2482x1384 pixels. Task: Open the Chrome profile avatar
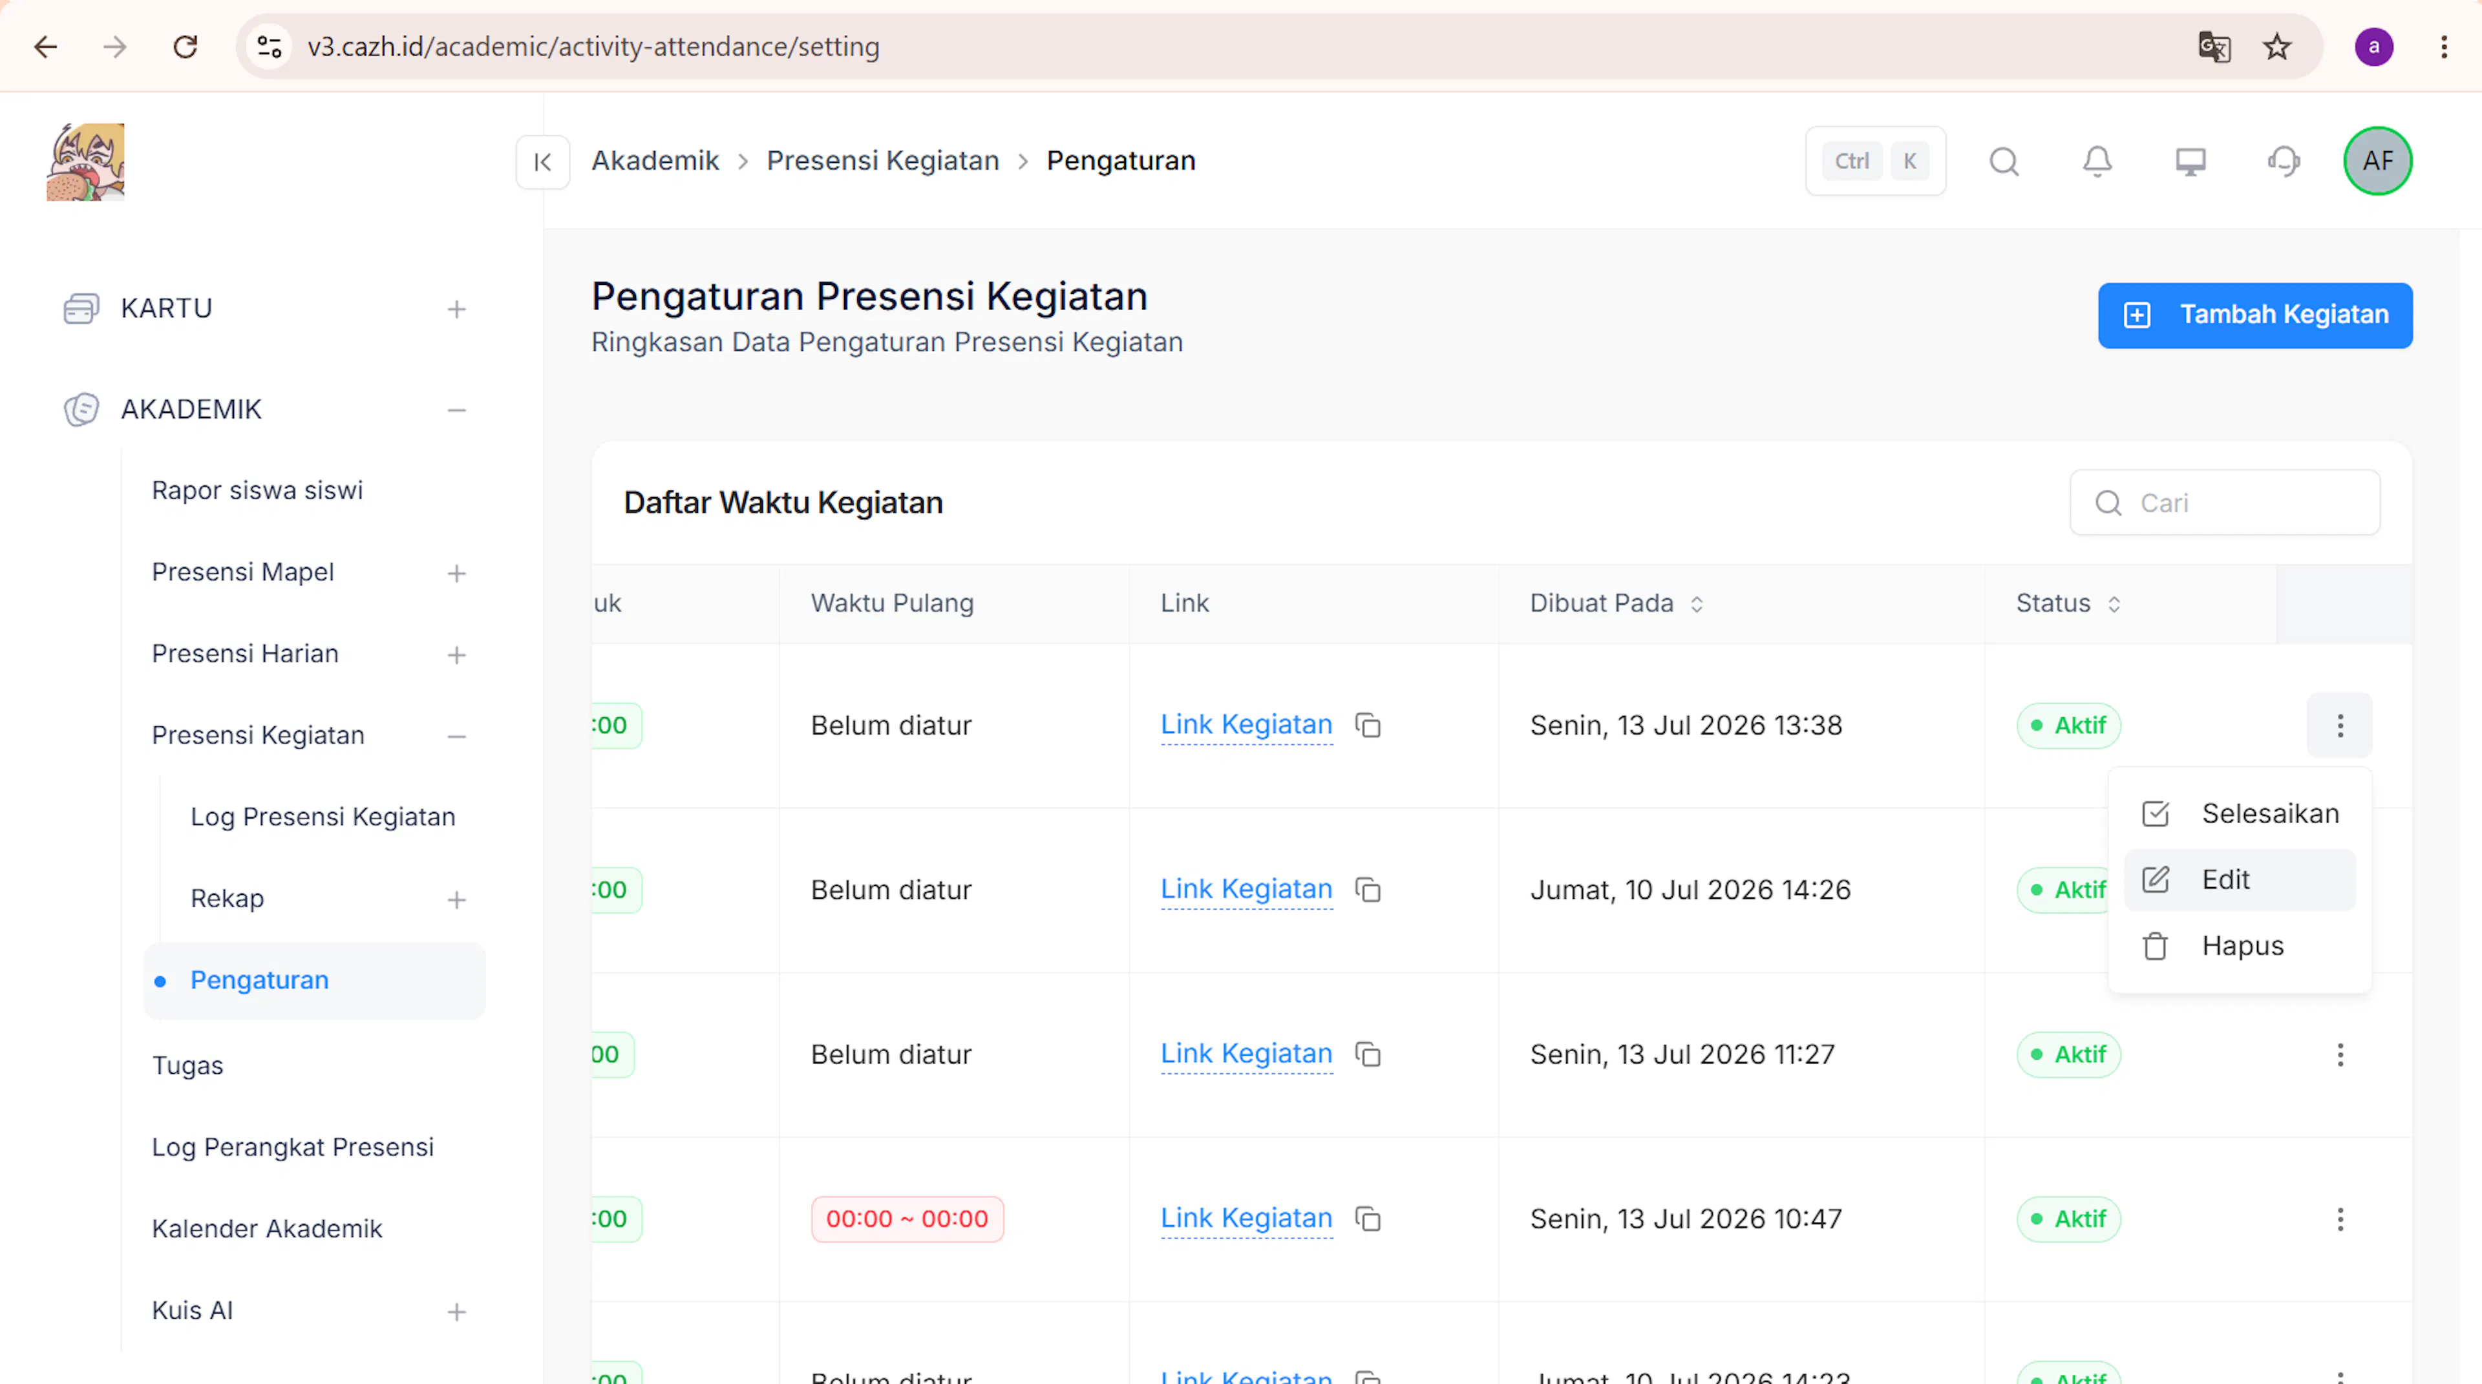point(2374,47)
